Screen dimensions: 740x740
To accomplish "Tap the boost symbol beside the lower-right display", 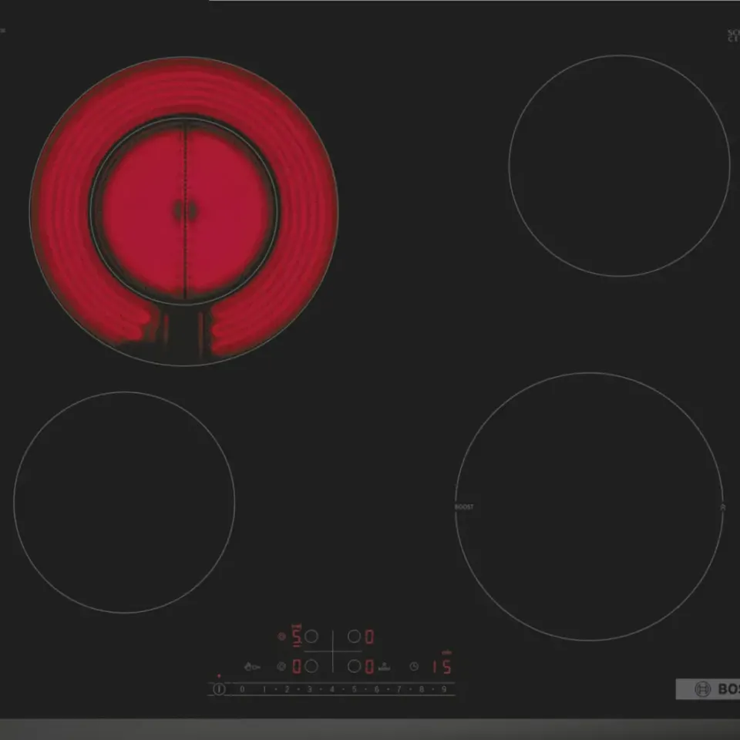I will click(384, 666).
